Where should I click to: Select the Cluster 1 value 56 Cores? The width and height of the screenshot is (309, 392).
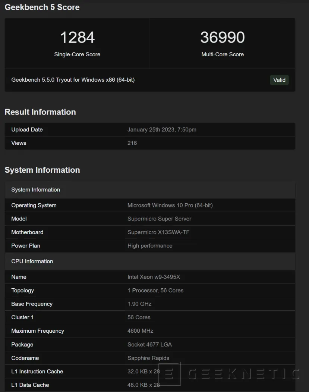click(x=139, y=317)
